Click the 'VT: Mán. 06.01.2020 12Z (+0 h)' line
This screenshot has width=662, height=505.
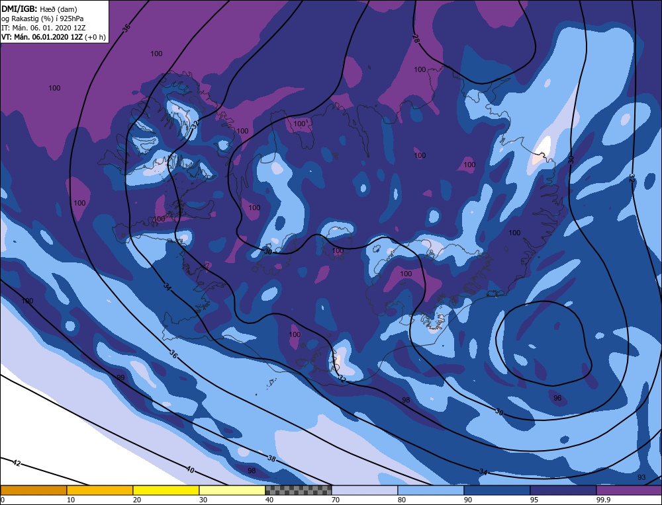point(54,37)
